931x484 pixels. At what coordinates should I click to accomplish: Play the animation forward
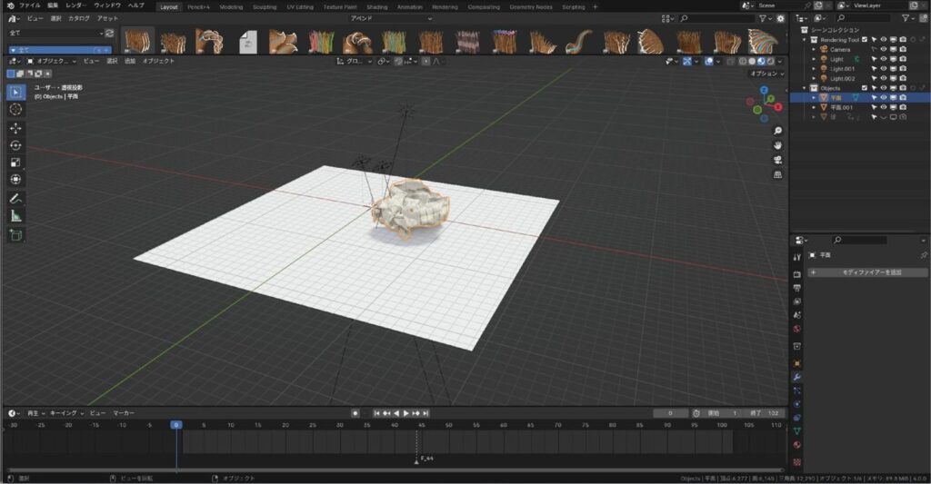pyautogui.click(x=406, y=413)
